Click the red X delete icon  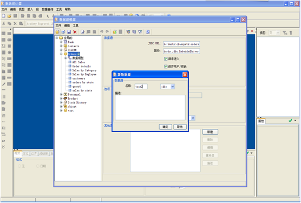coord(75,32)
